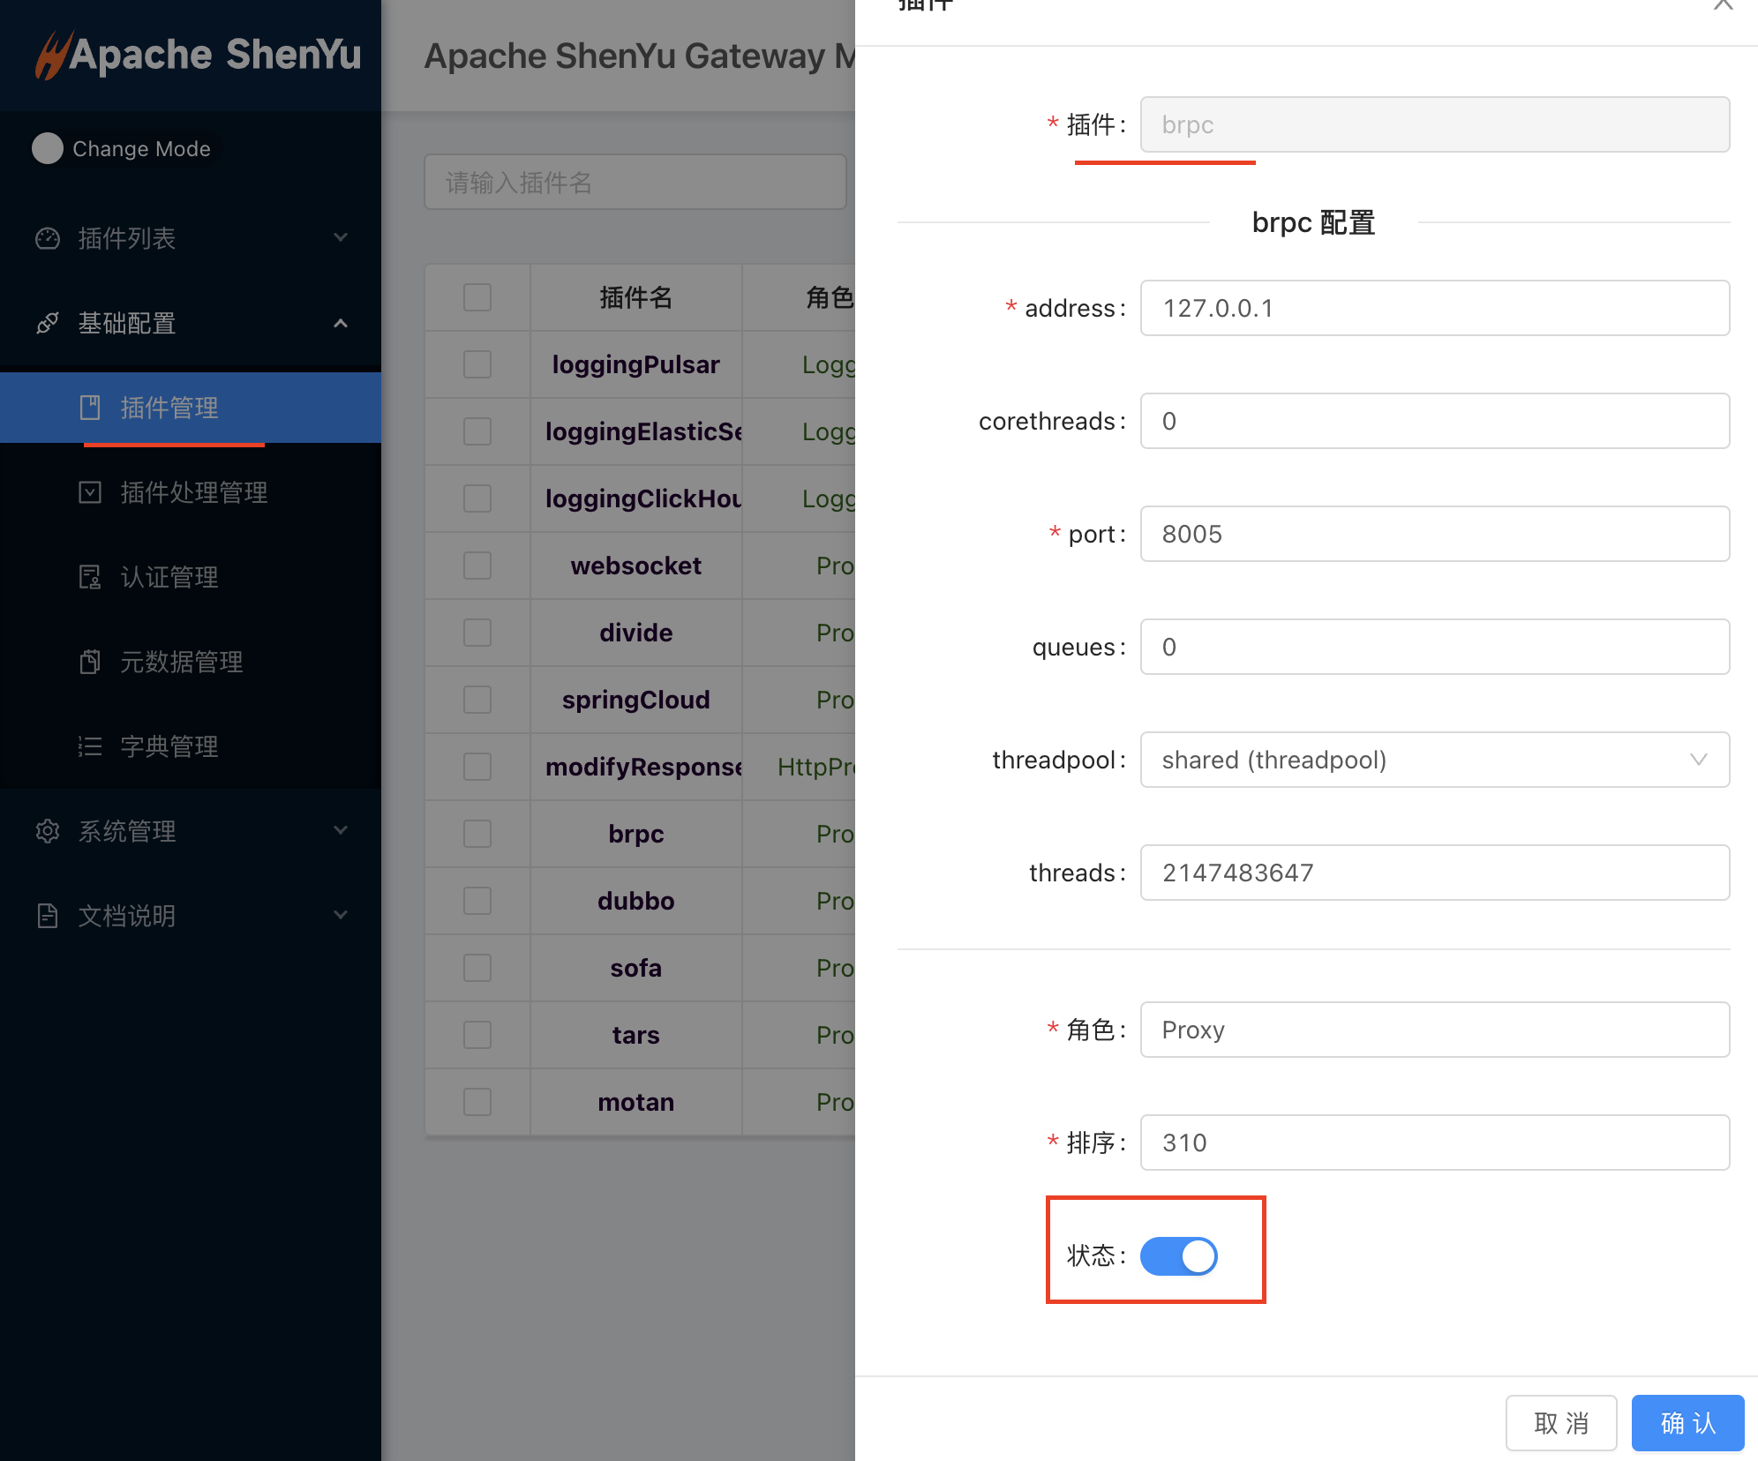Viewport: 1758px width, 1461px height.
Task: Click the 元数据管理 clipboard icon
Action: click(x=90, y=662)
